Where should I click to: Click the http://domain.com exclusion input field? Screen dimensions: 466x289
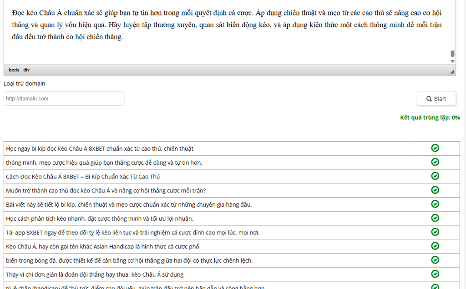tap(64, 98)
